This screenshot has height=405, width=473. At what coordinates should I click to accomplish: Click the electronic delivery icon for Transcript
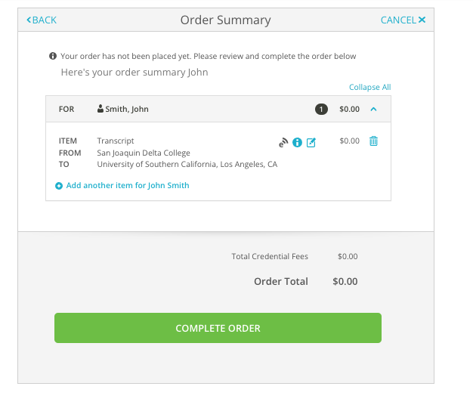point(283,142)
